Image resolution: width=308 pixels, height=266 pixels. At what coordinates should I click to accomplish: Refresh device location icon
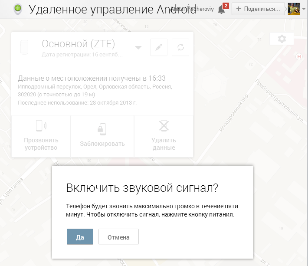[x=180, y=47]
